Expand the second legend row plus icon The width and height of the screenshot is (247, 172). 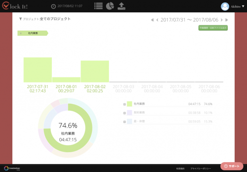124,113
